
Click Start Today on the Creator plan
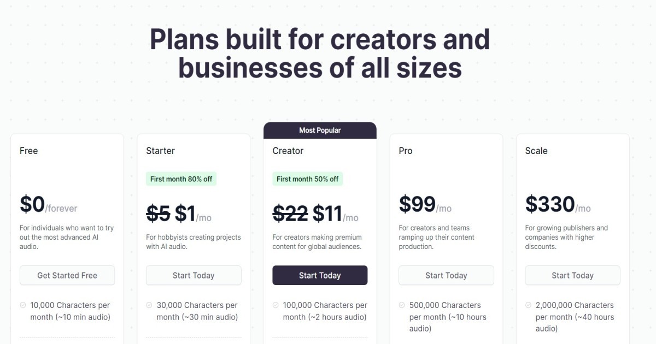tap(320, 275)
